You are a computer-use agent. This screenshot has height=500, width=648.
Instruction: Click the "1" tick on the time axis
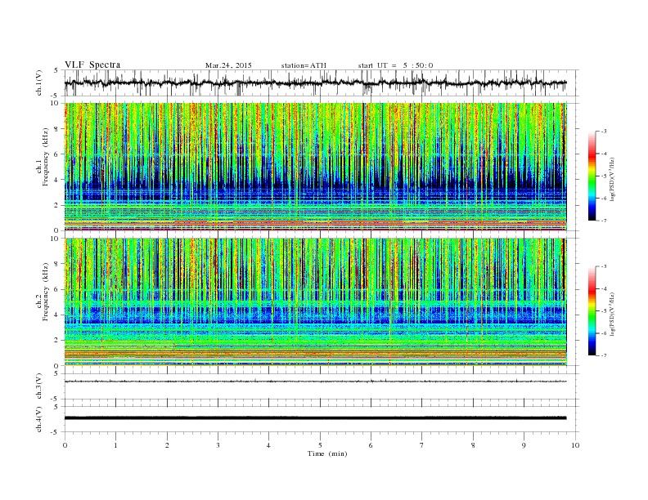pyautogui.click(x=115, y=445)
